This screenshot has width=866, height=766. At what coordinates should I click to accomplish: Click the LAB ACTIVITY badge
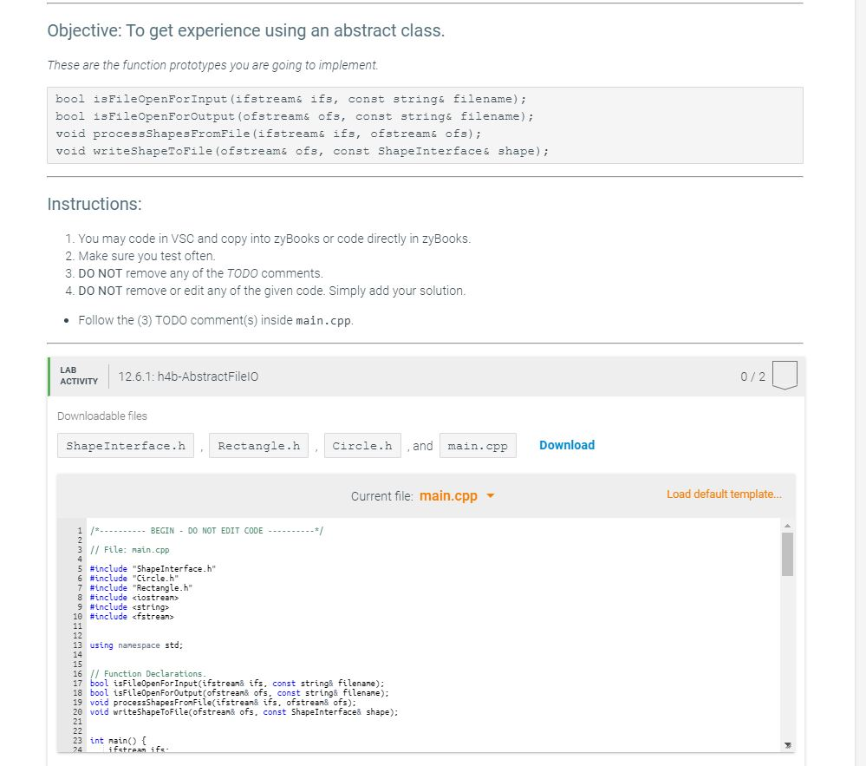point(78,375)
